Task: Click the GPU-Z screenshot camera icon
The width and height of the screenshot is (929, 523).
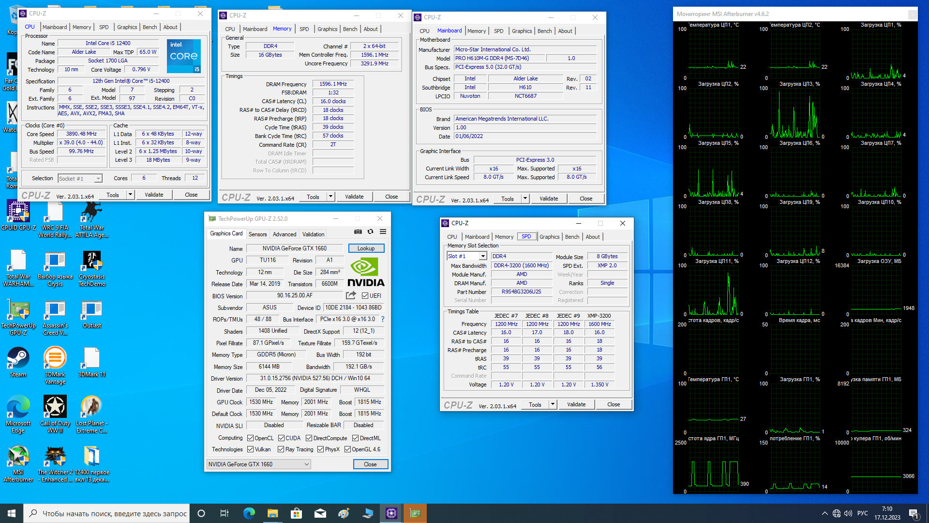Action: click(x=358, y=232)
